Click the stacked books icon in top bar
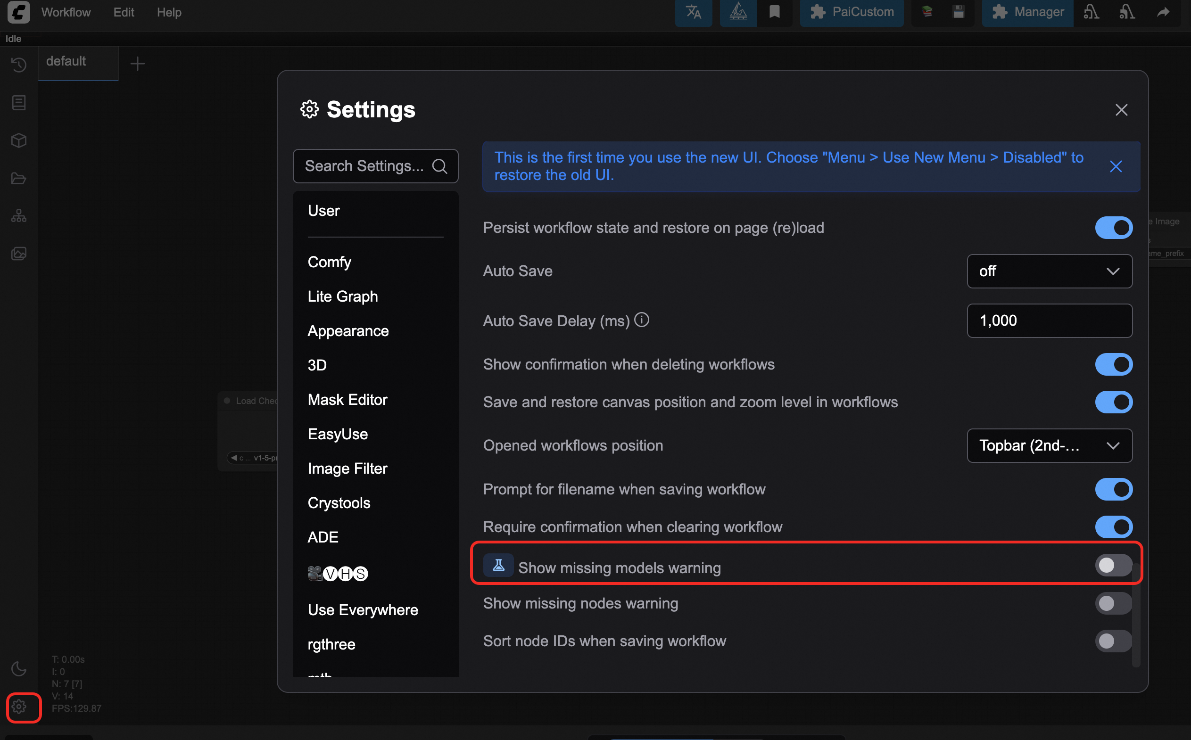The width and height of the screenshot is (1191, 740). [x=926, y=12]
